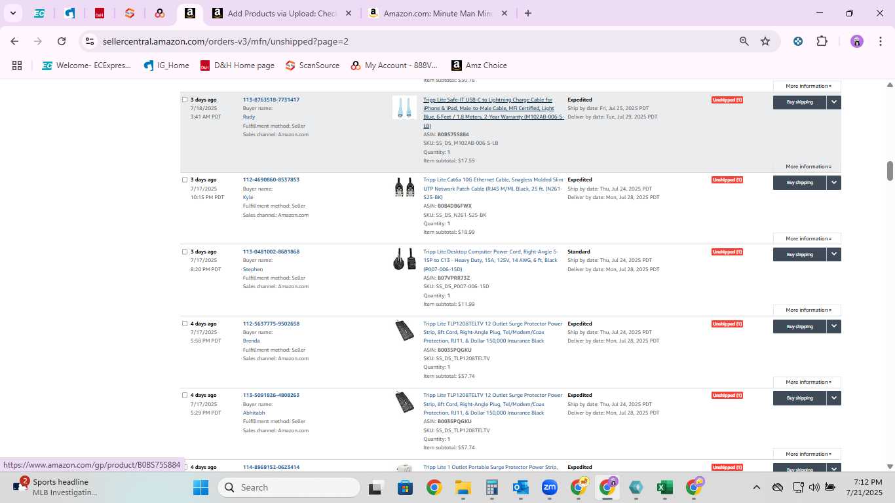895x503 pixels.
Task: Open the USB-C to Lightning cable thumbnail
Action: [x=404, y=107]
